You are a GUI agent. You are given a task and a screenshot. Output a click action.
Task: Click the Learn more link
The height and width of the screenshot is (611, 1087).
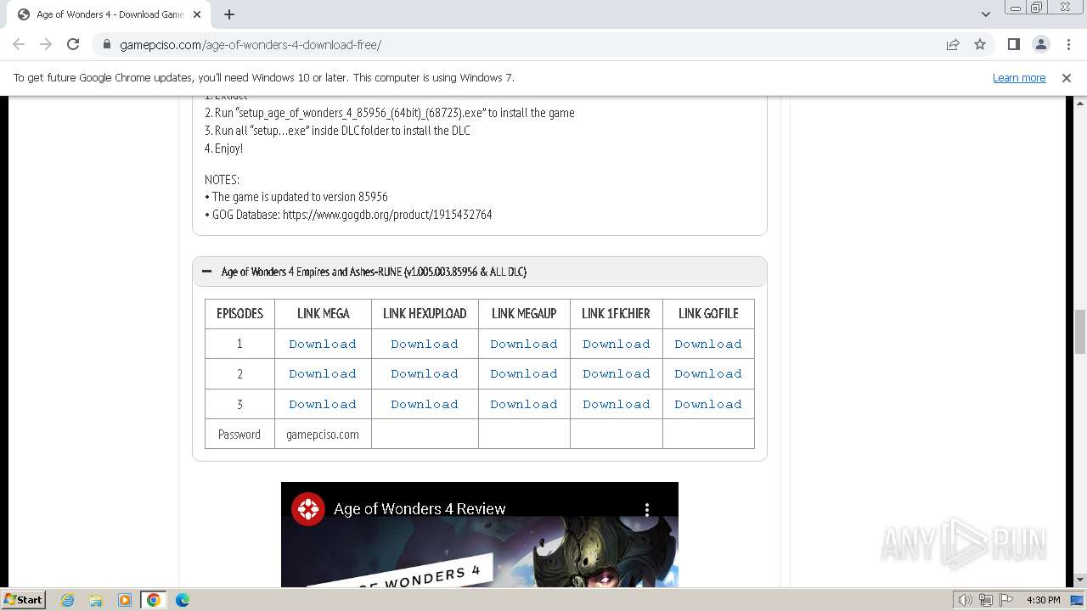tap(1019, 77)
